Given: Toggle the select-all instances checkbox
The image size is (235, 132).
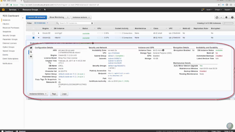Looking at the screenshot, I should tap(33, 29).
